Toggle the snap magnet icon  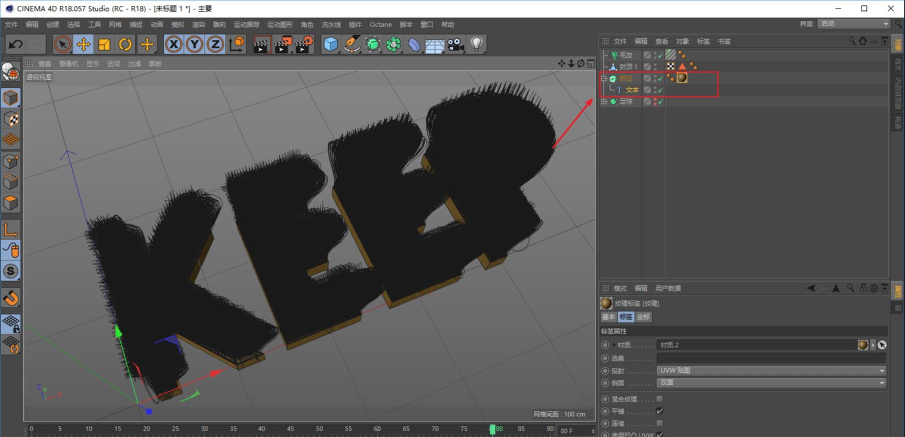pyautogui.click(x=11, y=298)
